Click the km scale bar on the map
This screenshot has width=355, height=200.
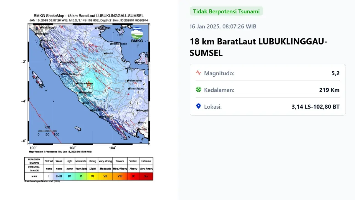pos(47,131)
